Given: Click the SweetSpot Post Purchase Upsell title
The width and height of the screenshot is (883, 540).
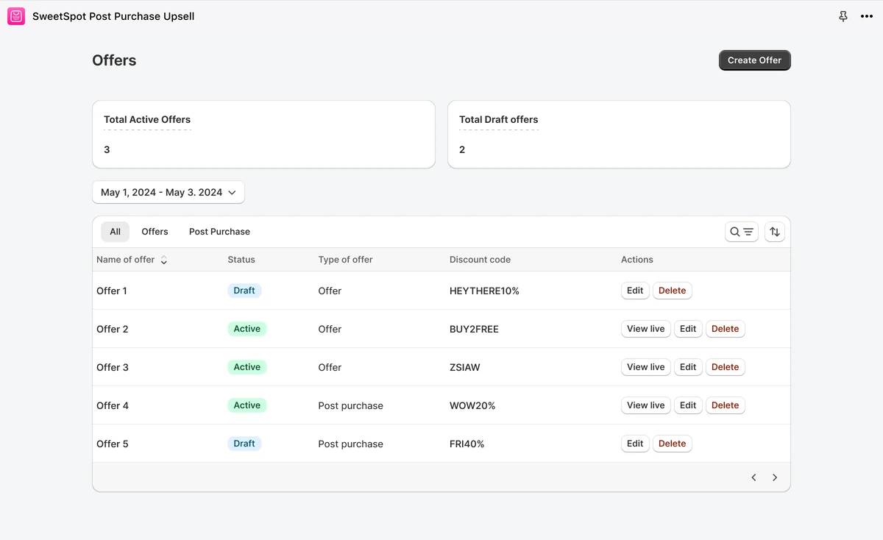Looking at the screenshot, I should (x=113, y=16).
